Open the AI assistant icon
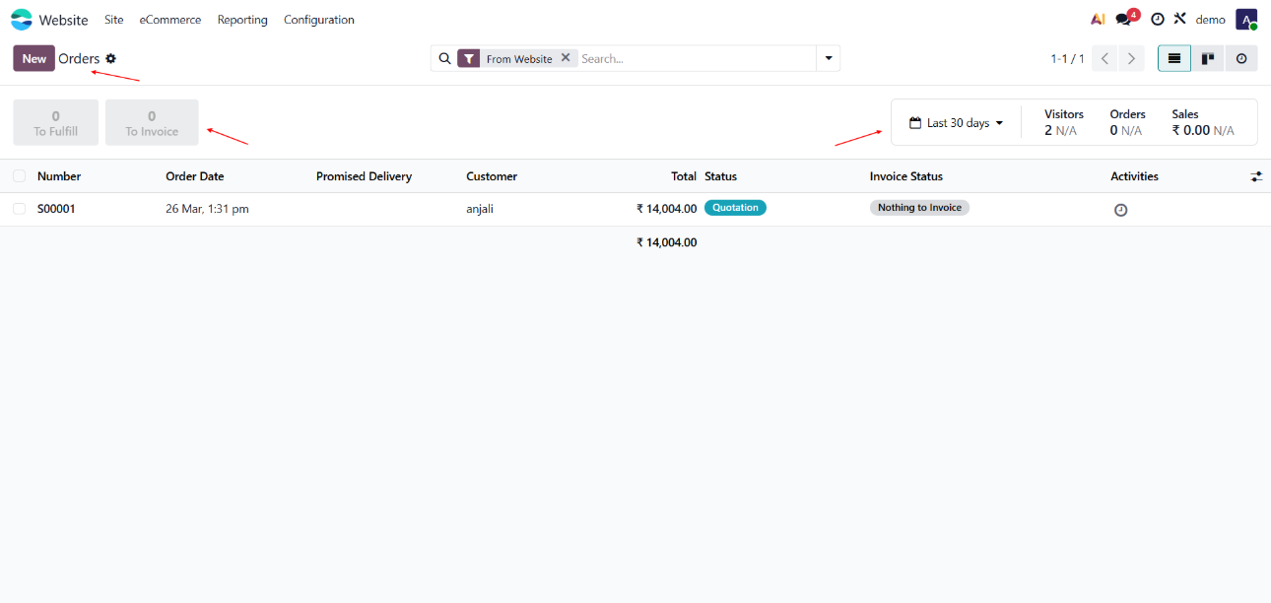 point(1098,20)
